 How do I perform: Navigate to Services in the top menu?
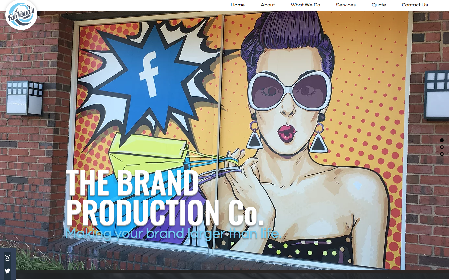tap(346, 5)
